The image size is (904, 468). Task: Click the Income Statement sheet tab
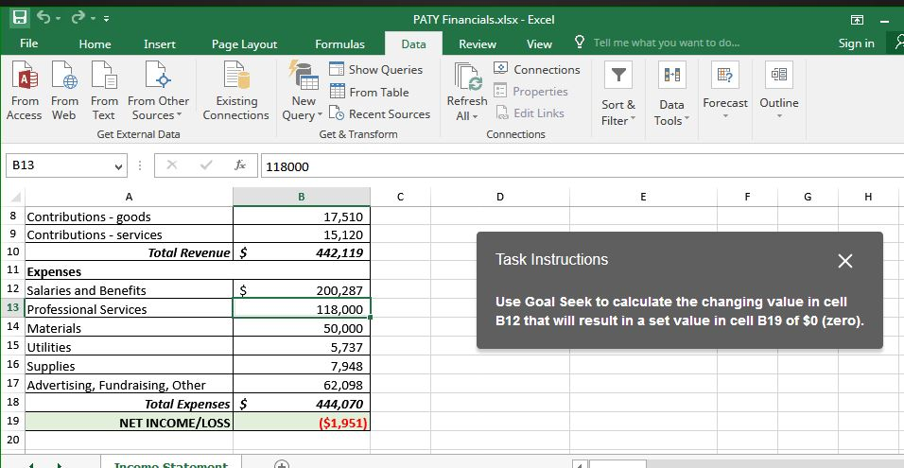171,463
